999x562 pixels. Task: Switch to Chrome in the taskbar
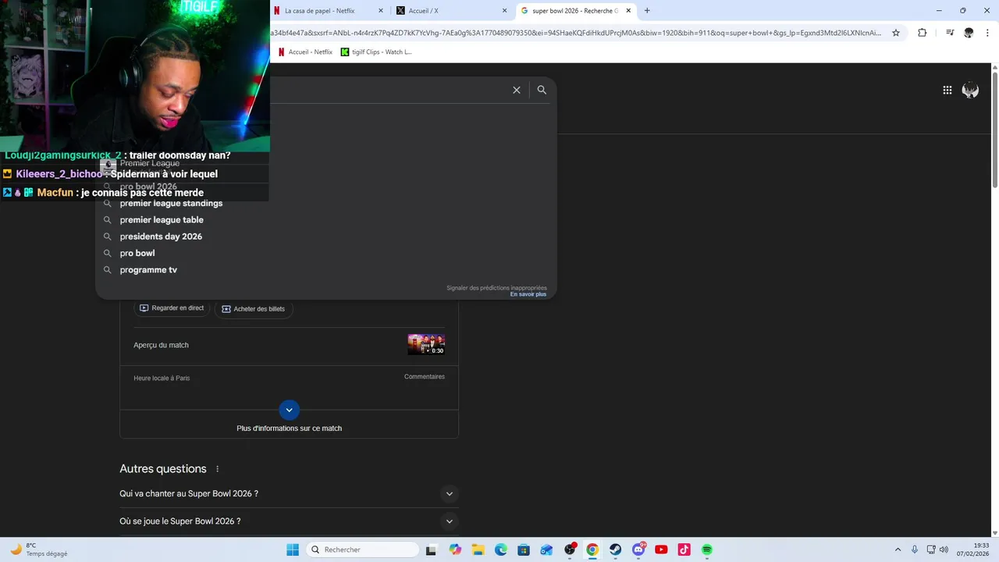pyautogui.click(x=592, y=550)
